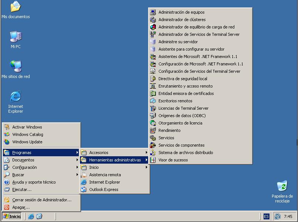This screenshot has width=298, height=222.
Task: Click the "Otorgamiento de licencia" label
Action: (x=180, y=123)
